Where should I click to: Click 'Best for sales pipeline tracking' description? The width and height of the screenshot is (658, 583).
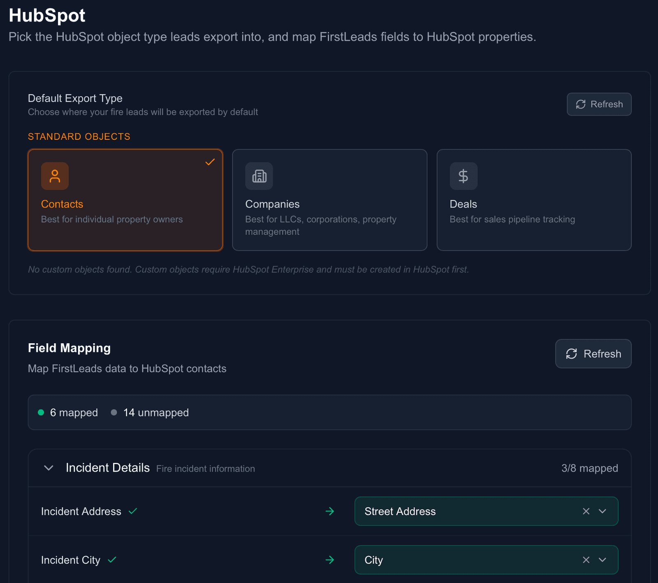pos(512,220)
